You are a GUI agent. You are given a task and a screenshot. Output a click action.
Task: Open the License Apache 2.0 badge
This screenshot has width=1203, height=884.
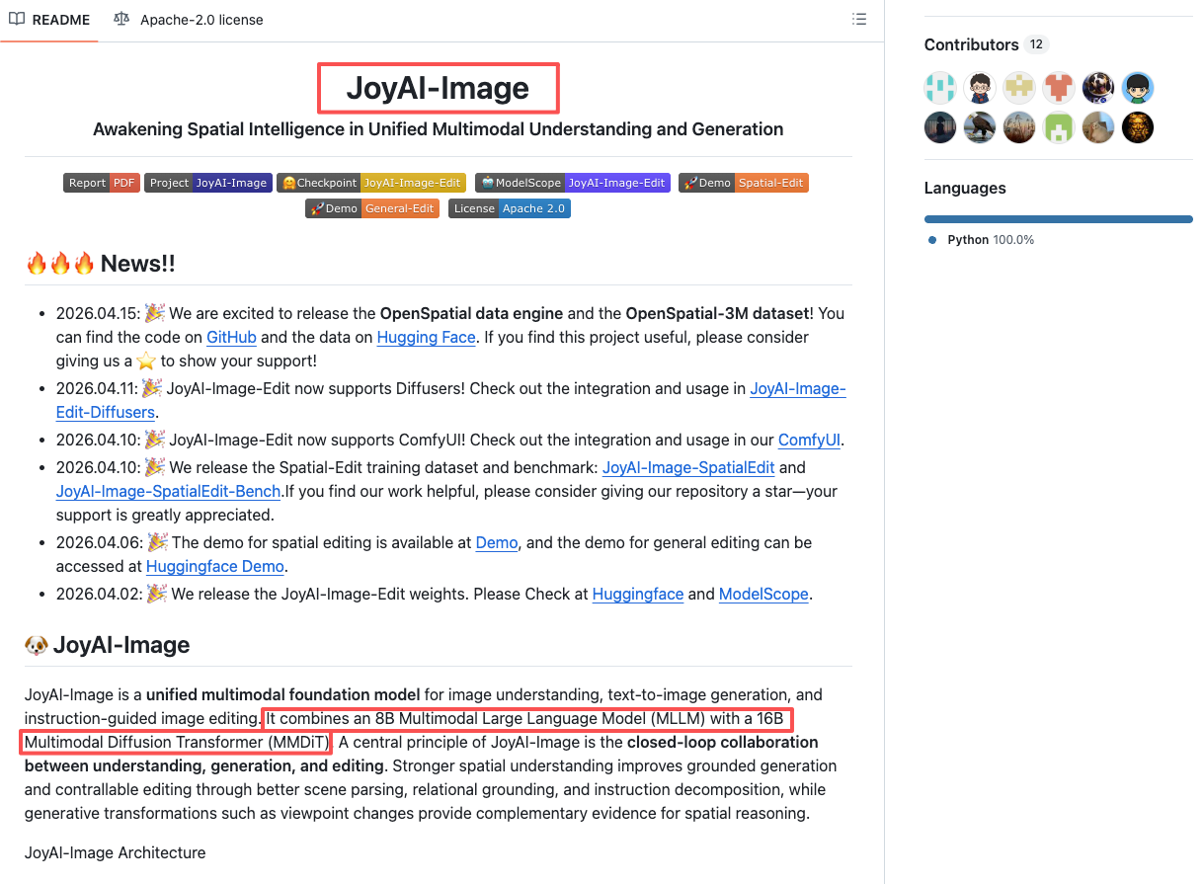[510, 208]
